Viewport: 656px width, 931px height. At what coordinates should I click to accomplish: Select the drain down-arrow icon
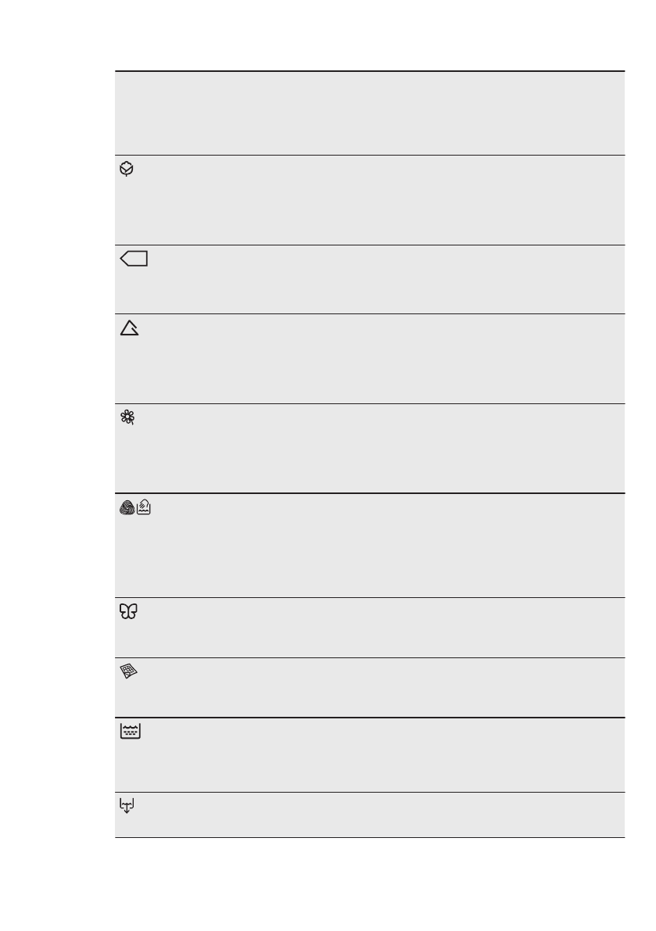(x=128, y=806)
